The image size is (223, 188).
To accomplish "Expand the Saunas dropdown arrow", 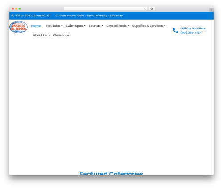I will (x=103, y=26).
